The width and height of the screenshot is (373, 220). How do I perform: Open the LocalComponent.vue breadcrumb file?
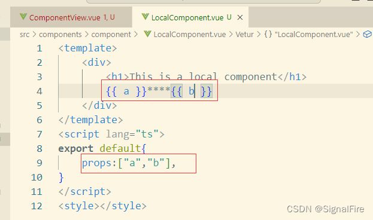click(x=190, y=35)
